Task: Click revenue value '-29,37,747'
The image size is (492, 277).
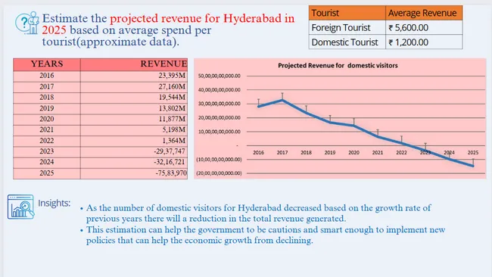Action: 170,151
